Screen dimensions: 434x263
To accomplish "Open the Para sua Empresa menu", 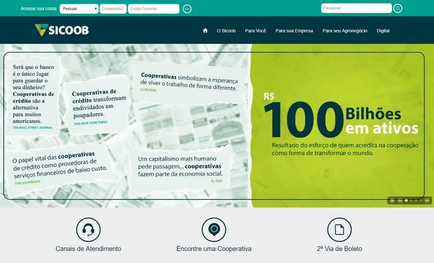I will [294, 31].
